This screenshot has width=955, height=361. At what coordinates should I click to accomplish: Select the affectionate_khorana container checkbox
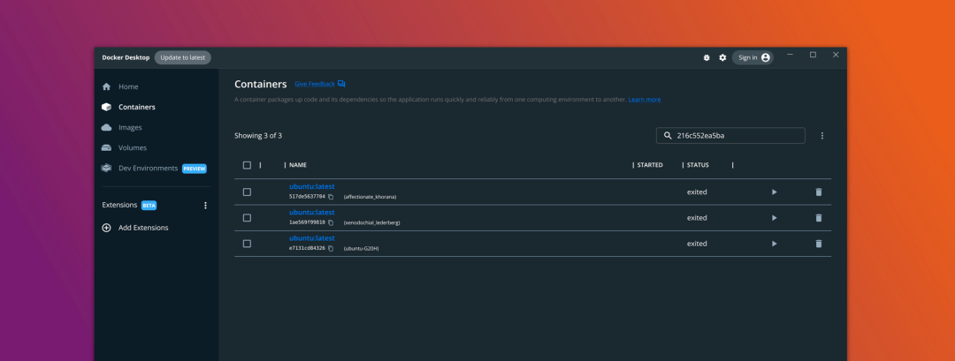(x=247, y=192)
